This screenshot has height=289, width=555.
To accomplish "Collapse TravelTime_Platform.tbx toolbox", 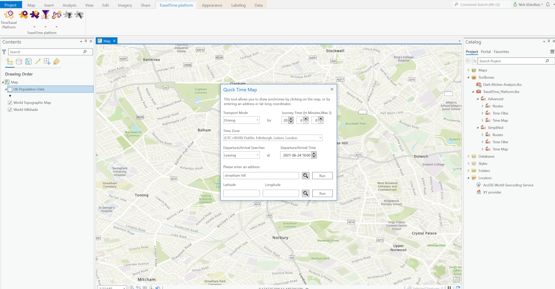I will coord(473,92).
